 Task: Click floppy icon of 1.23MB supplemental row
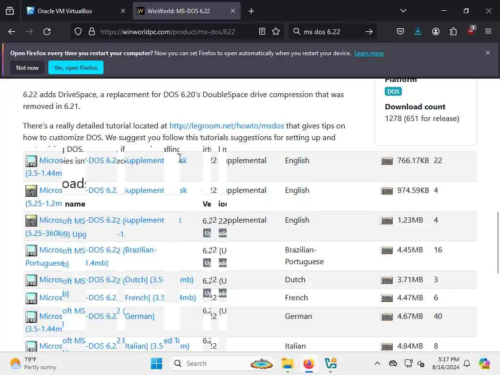click(31, 221)
